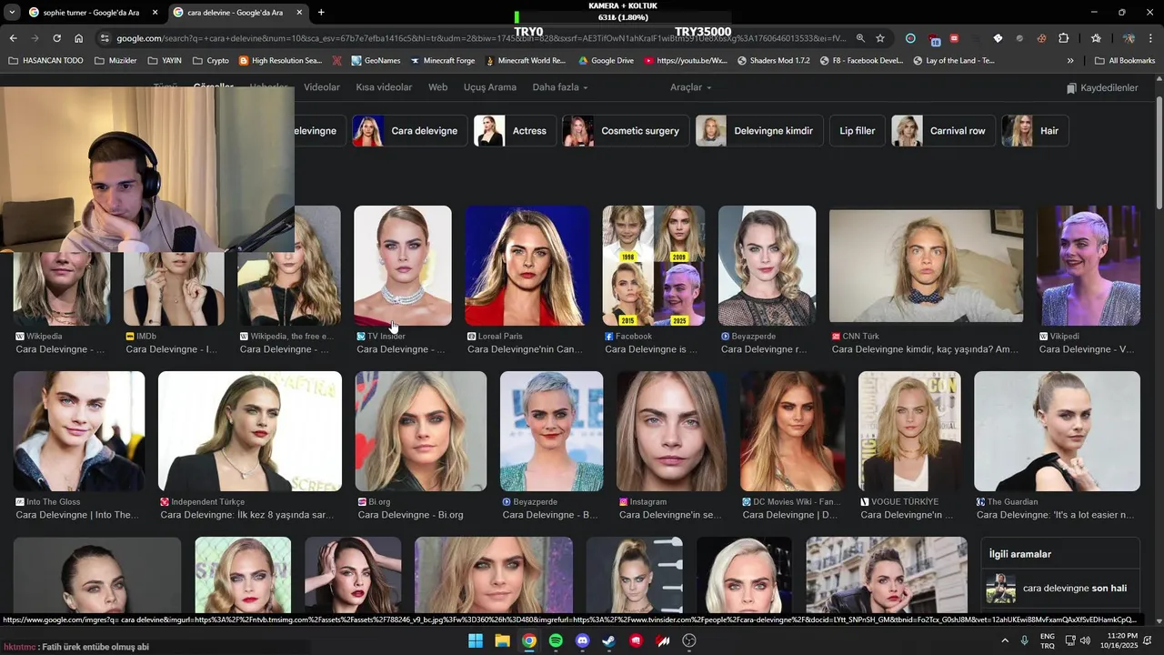Image resolution: width=1164 pixels, height=655 pixels.
Task: Filter by the Actress chip
Action: (515, 131)
